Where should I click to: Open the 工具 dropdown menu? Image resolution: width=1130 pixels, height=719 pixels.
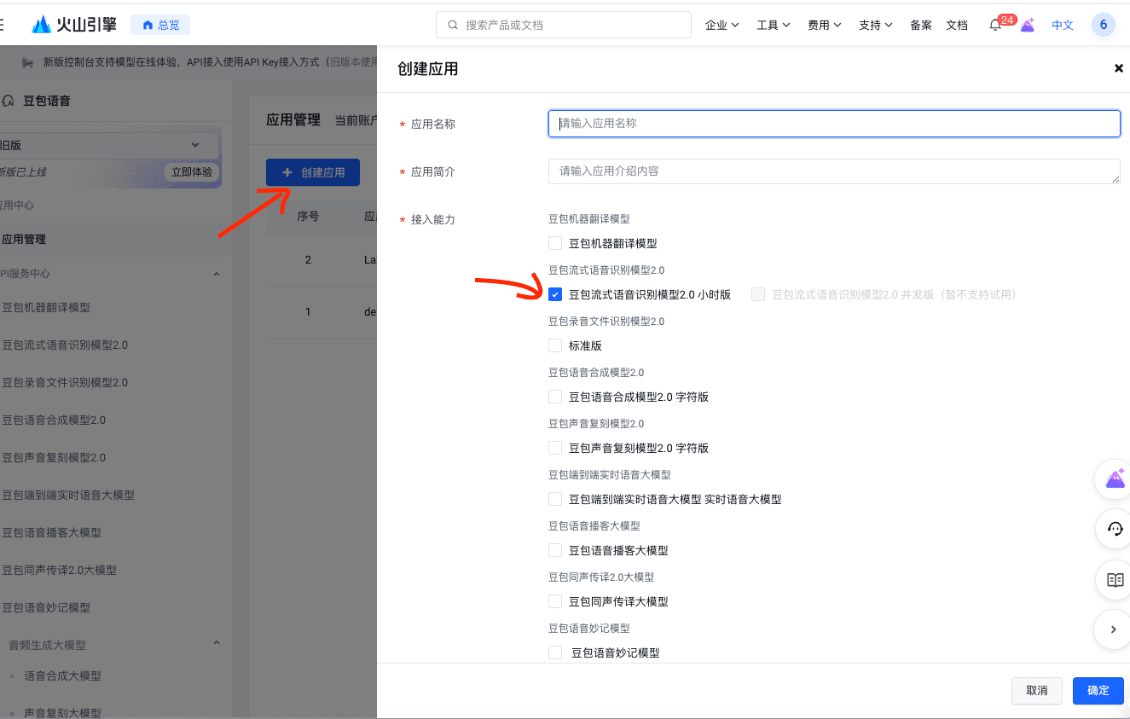point(774,26)
